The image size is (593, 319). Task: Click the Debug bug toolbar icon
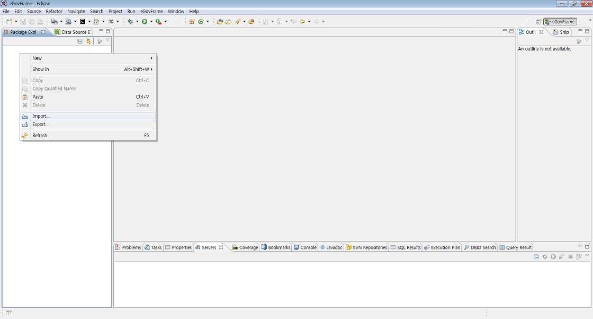[130, 22]
